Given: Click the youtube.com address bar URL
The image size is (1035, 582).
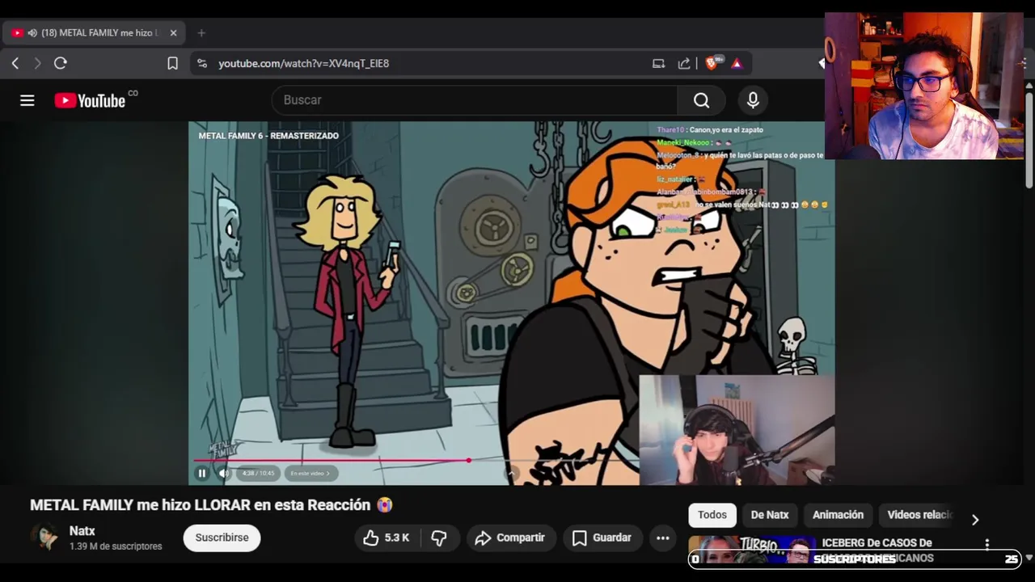Looking at the screenshot, I should click(x=303, y=63).
